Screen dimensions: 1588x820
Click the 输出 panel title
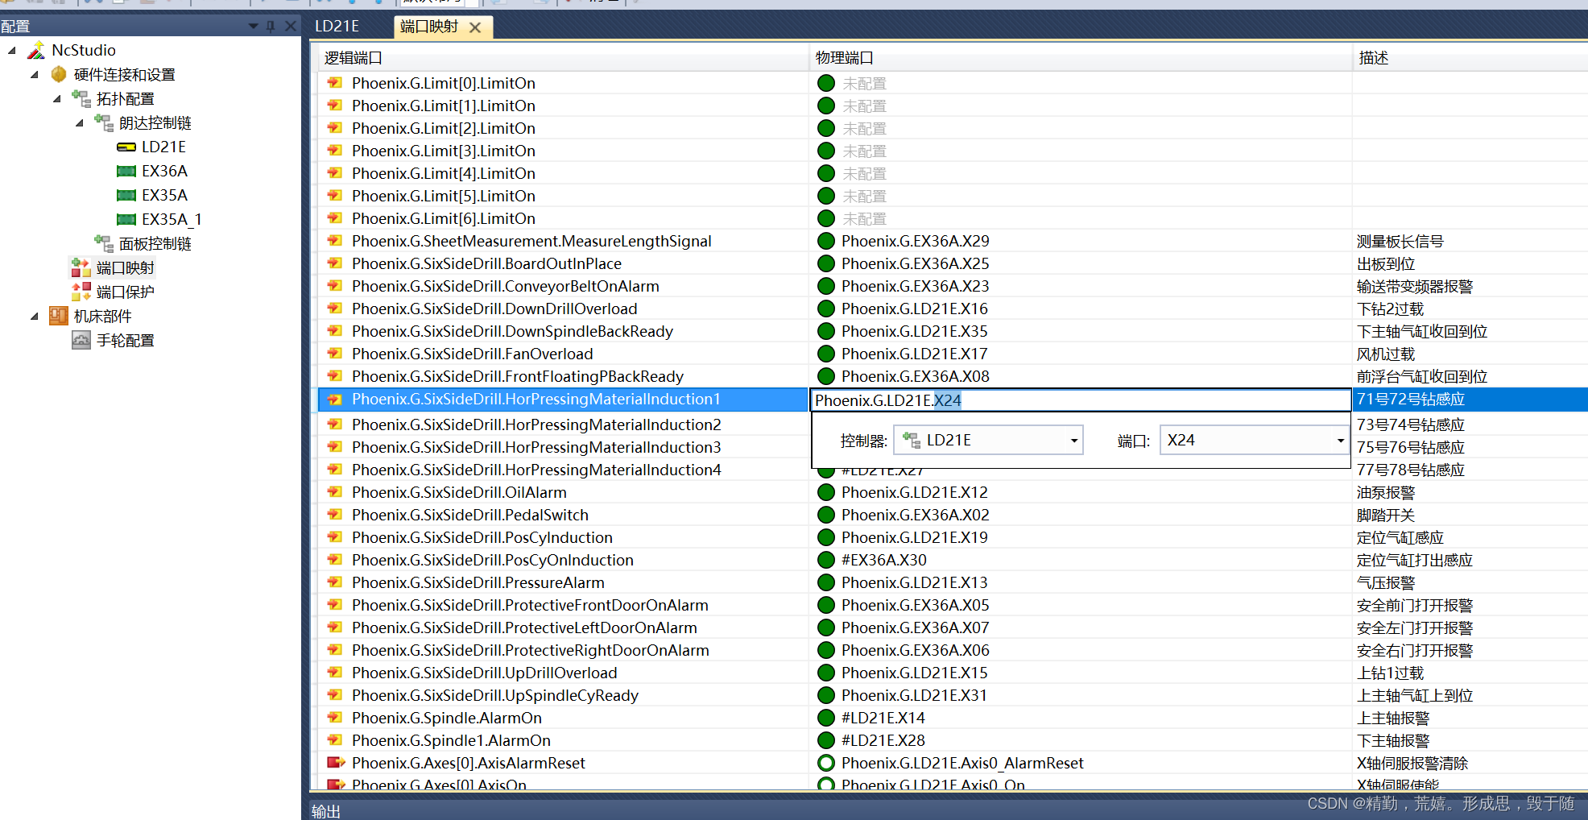[x=326, y=811]
